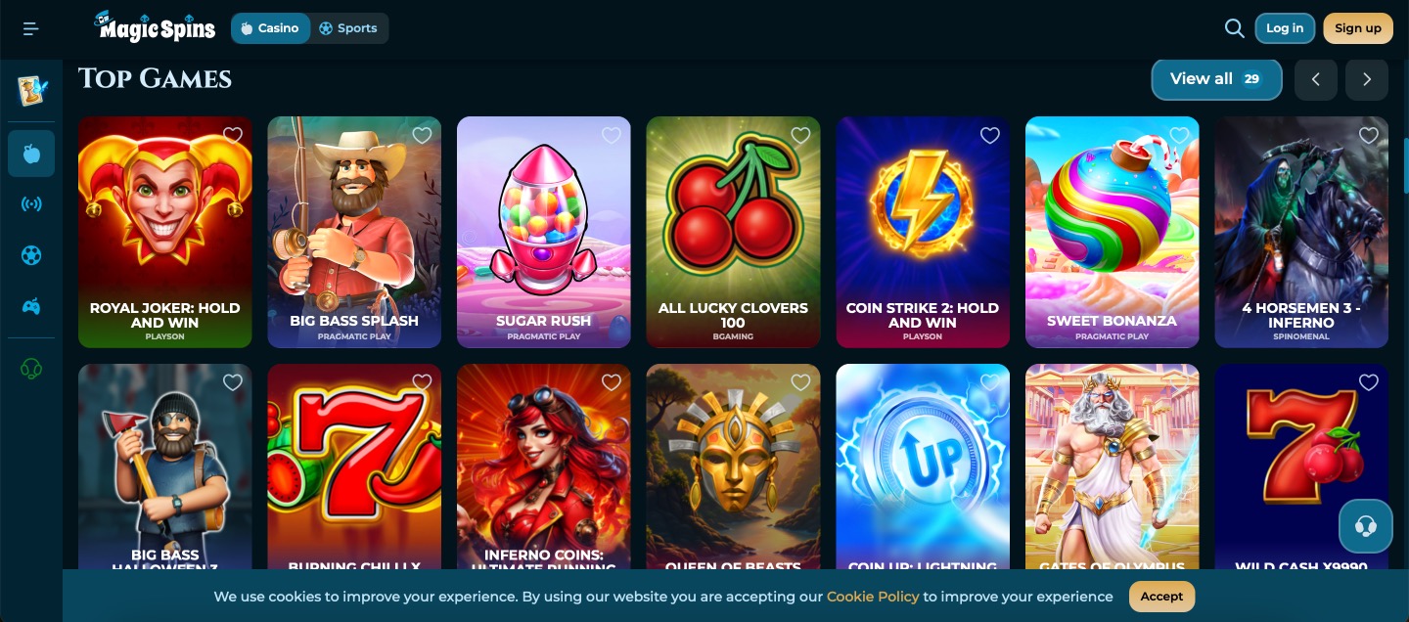
Task: Click the Log in button
Action: [x=1285, y=28]
